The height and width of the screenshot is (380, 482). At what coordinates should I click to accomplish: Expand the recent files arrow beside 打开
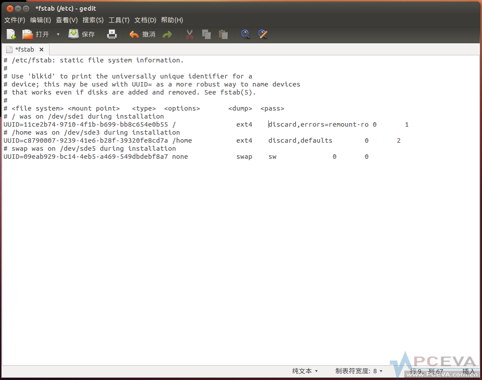pyautogui.click(x=58, y=34)
